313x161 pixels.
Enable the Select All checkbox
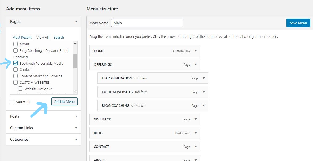(x=12, y=102)
